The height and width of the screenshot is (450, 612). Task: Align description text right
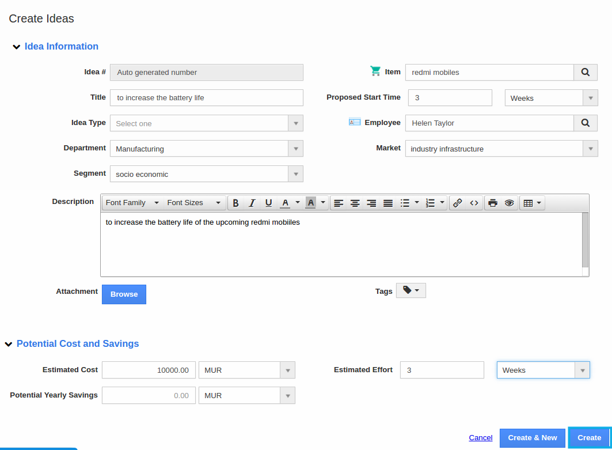click(371, 203)
